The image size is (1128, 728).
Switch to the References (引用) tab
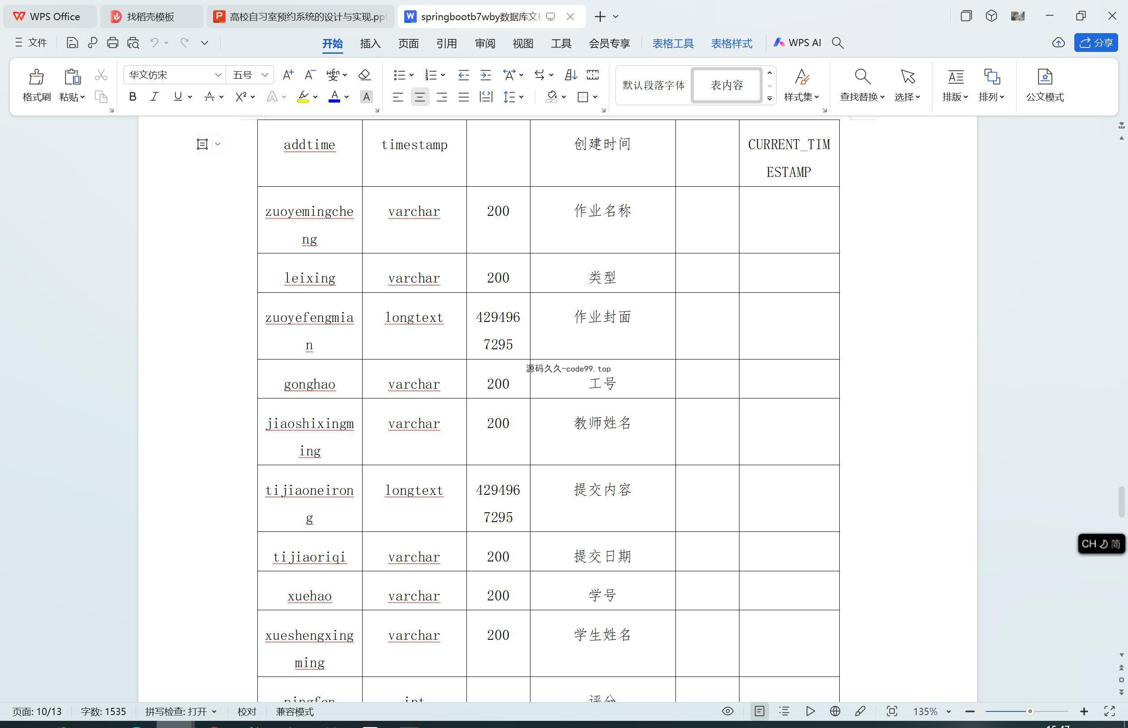click(x=447, y=43)
